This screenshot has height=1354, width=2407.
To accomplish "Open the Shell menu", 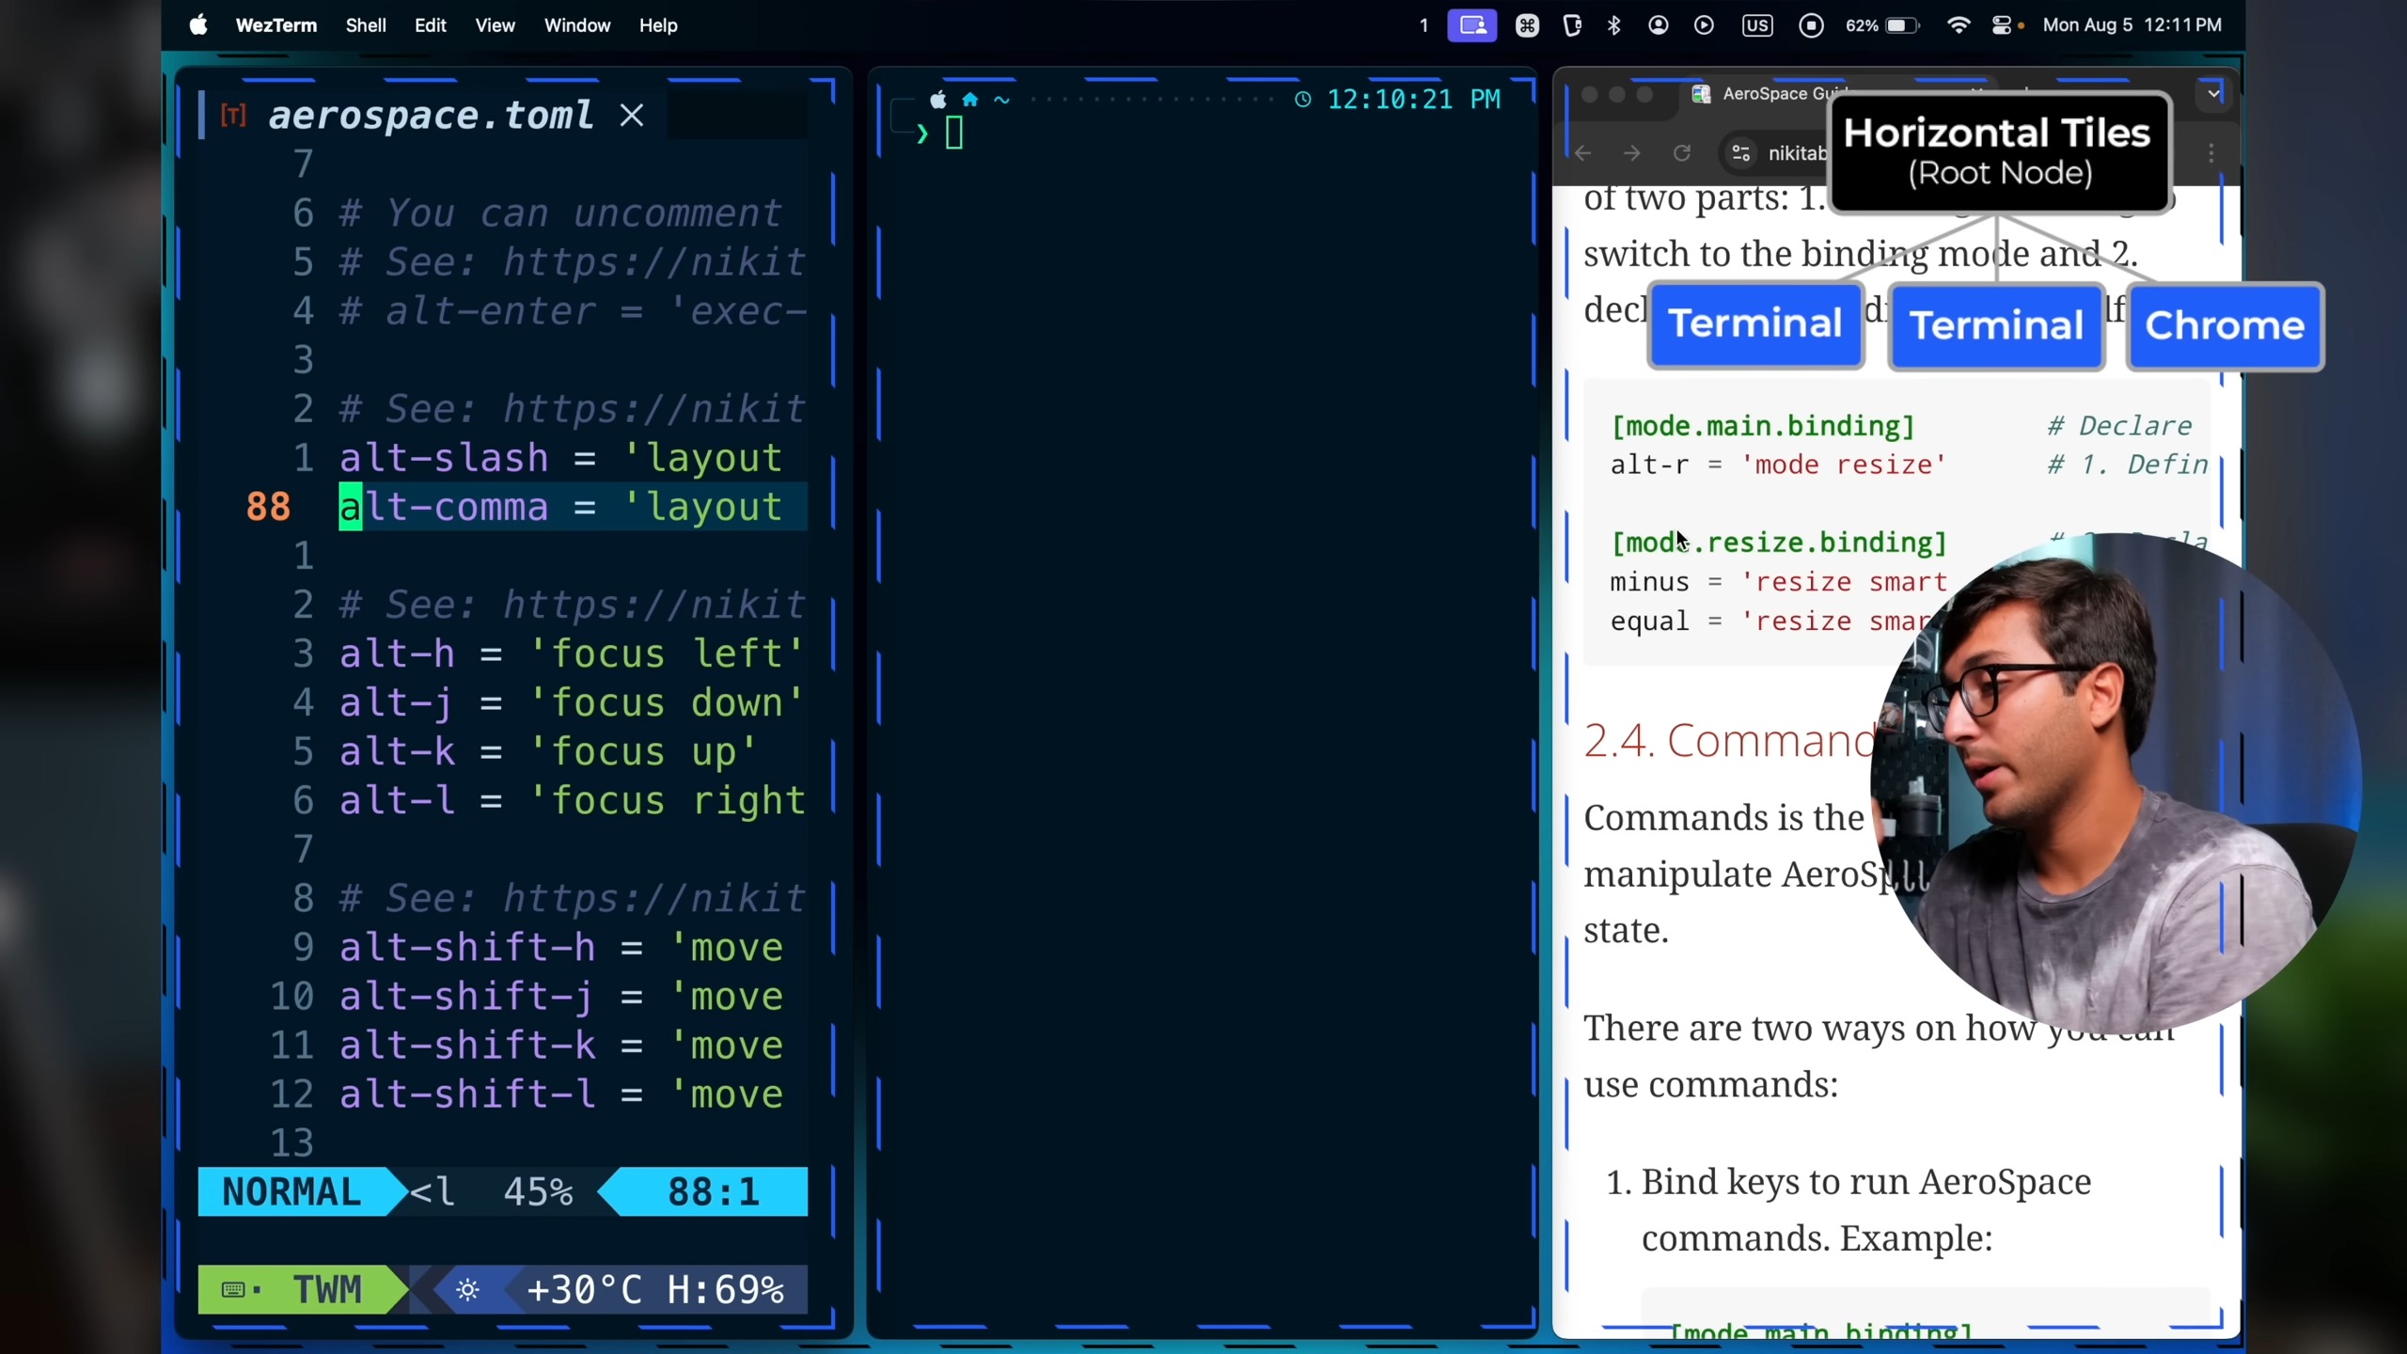I will coord(365,25).
